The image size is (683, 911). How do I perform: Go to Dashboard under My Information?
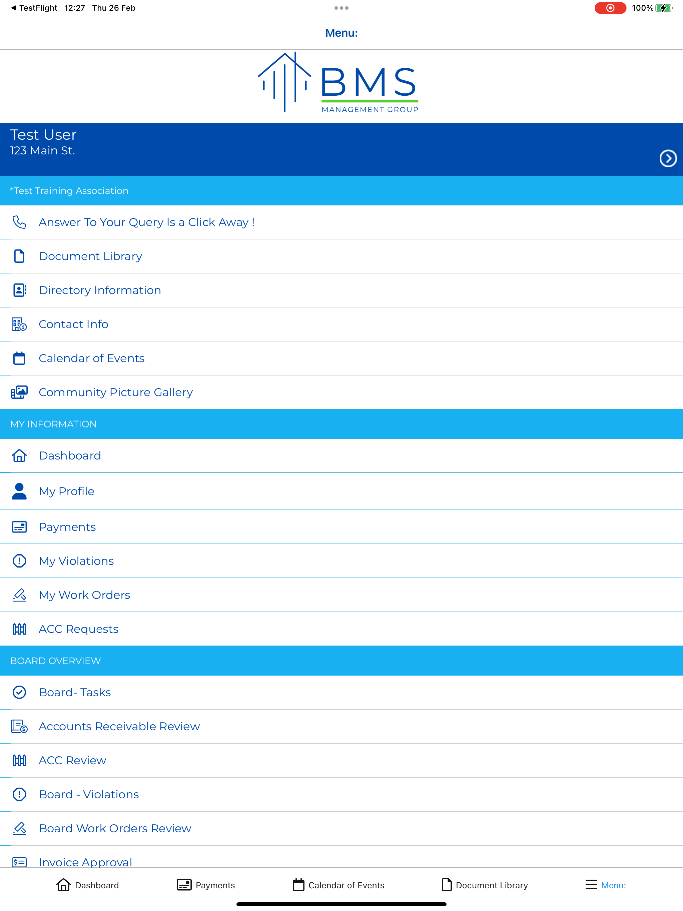(x=341, y=455)
